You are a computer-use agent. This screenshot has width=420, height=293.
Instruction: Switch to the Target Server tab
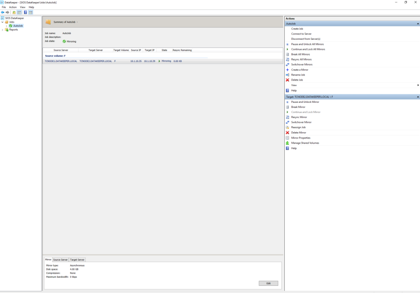click(x=77, y=260)
